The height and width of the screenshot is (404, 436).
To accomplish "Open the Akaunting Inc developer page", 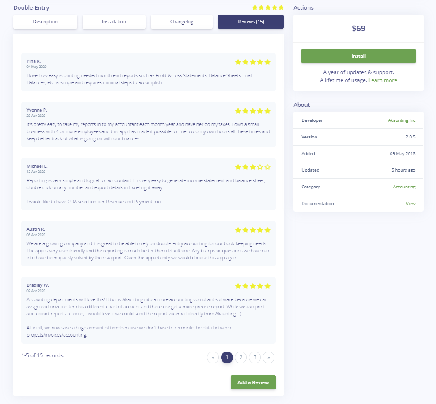I will click(x=403, y=120).
